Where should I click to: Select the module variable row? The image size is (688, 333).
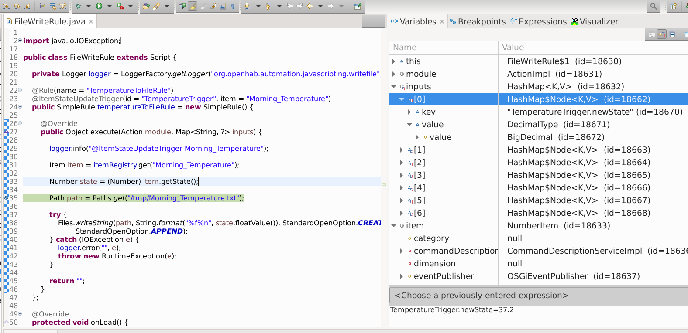click(x=421, y=74)
